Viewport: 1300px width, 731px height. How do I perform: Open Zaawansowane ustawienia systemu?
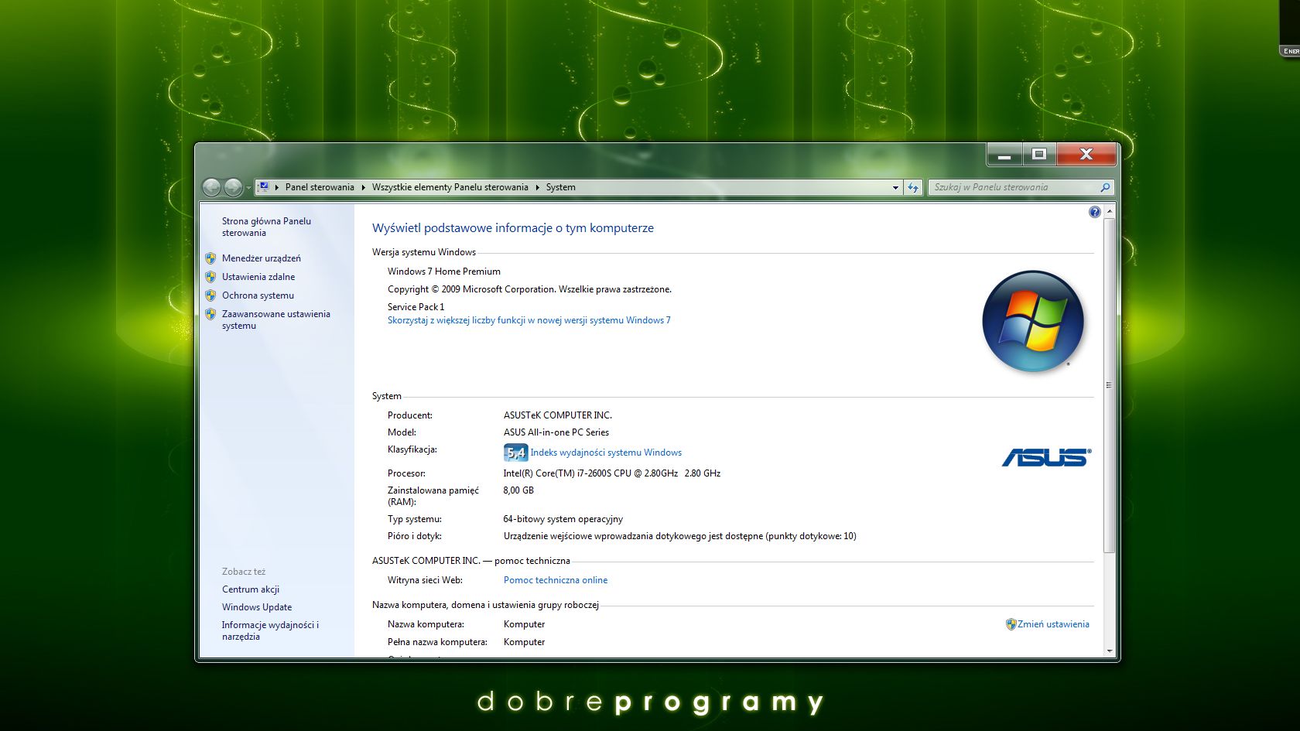(275, 319)
